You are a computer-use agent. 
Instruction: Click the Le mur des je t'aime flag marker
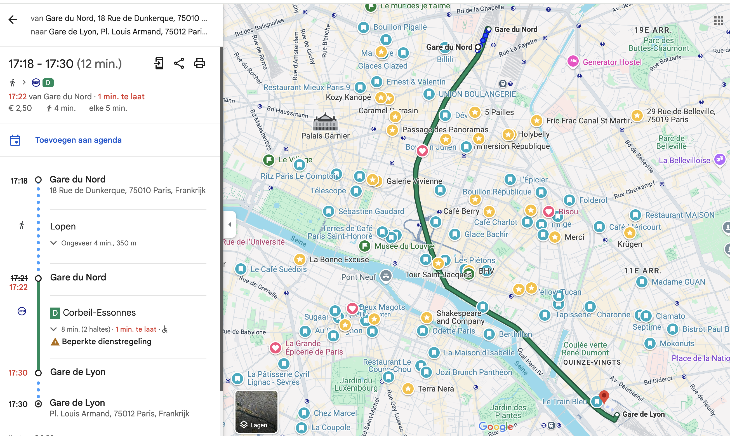point(371,6)
